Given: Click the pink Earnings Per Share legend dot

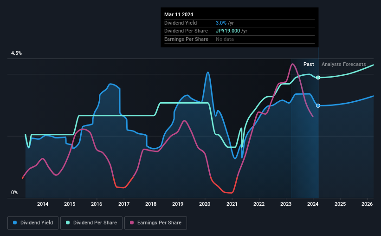Looking at the screenshot, I should tap(132, 223).
